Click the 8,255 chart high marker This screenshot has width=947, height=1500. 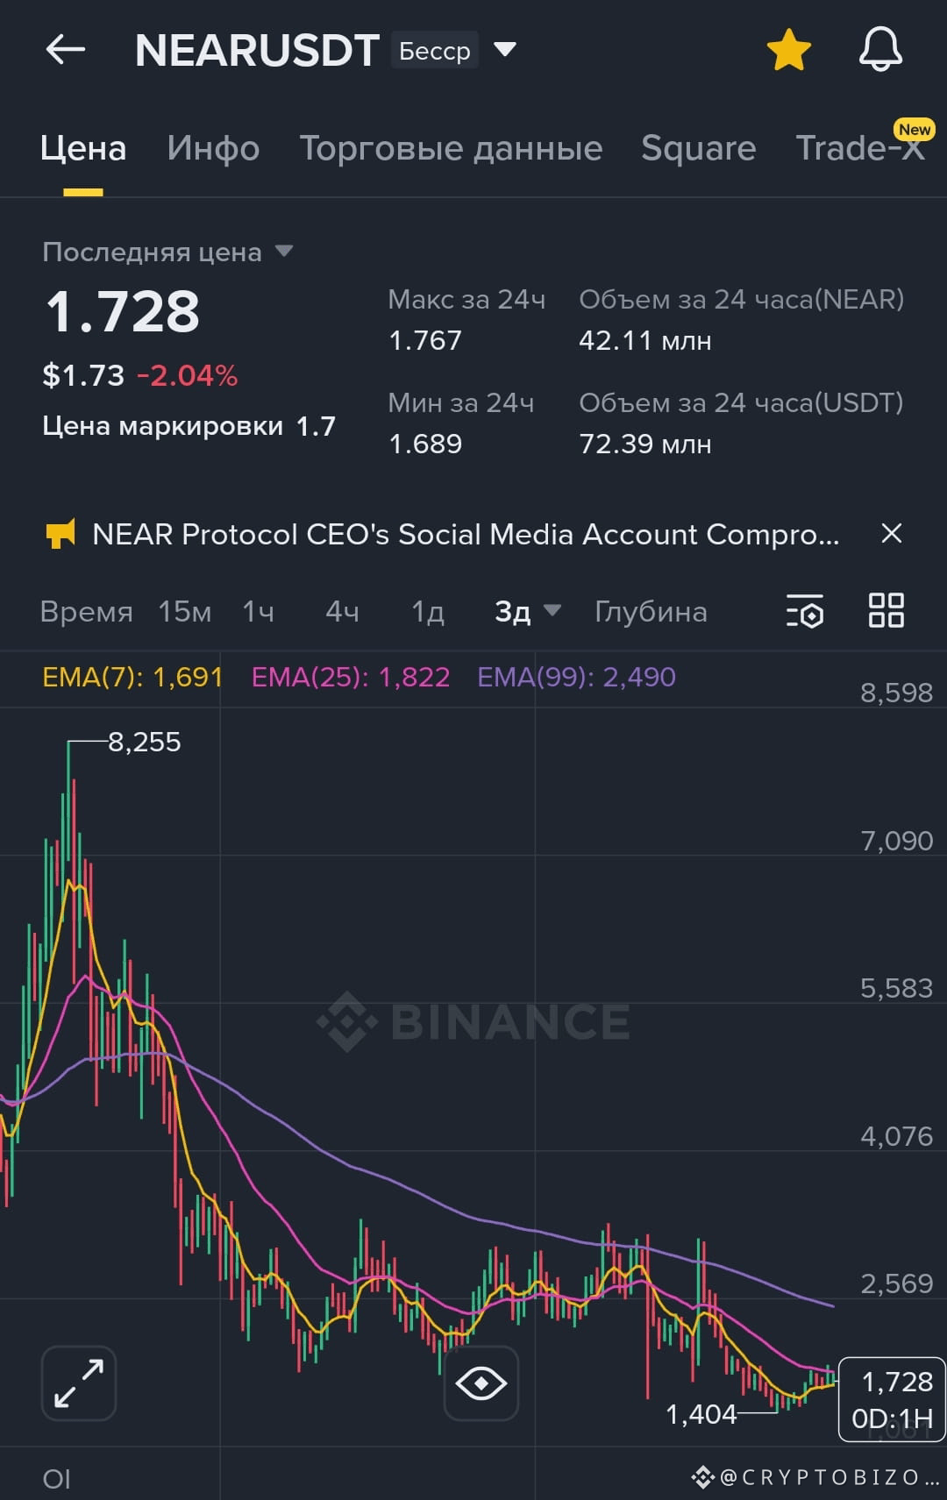point(145,742)
